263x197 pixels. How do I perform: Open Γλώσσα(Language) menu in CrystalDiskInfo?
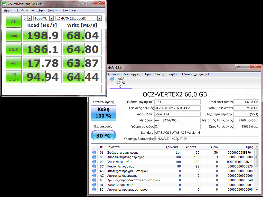(195, 74)
